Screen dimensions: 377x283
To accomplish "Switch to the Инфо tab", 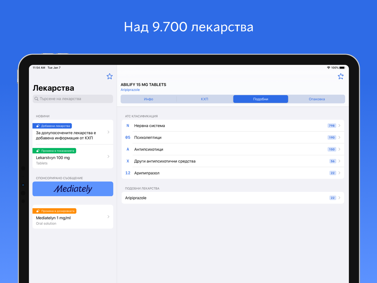I will pos(149,99).
